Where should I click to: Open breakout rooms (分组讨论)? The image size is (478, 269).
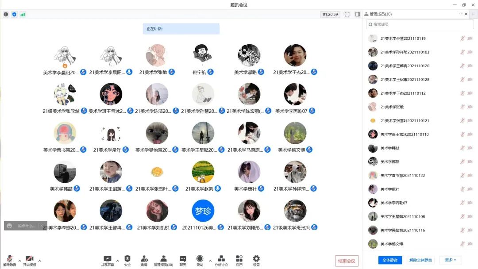[221, 260]
